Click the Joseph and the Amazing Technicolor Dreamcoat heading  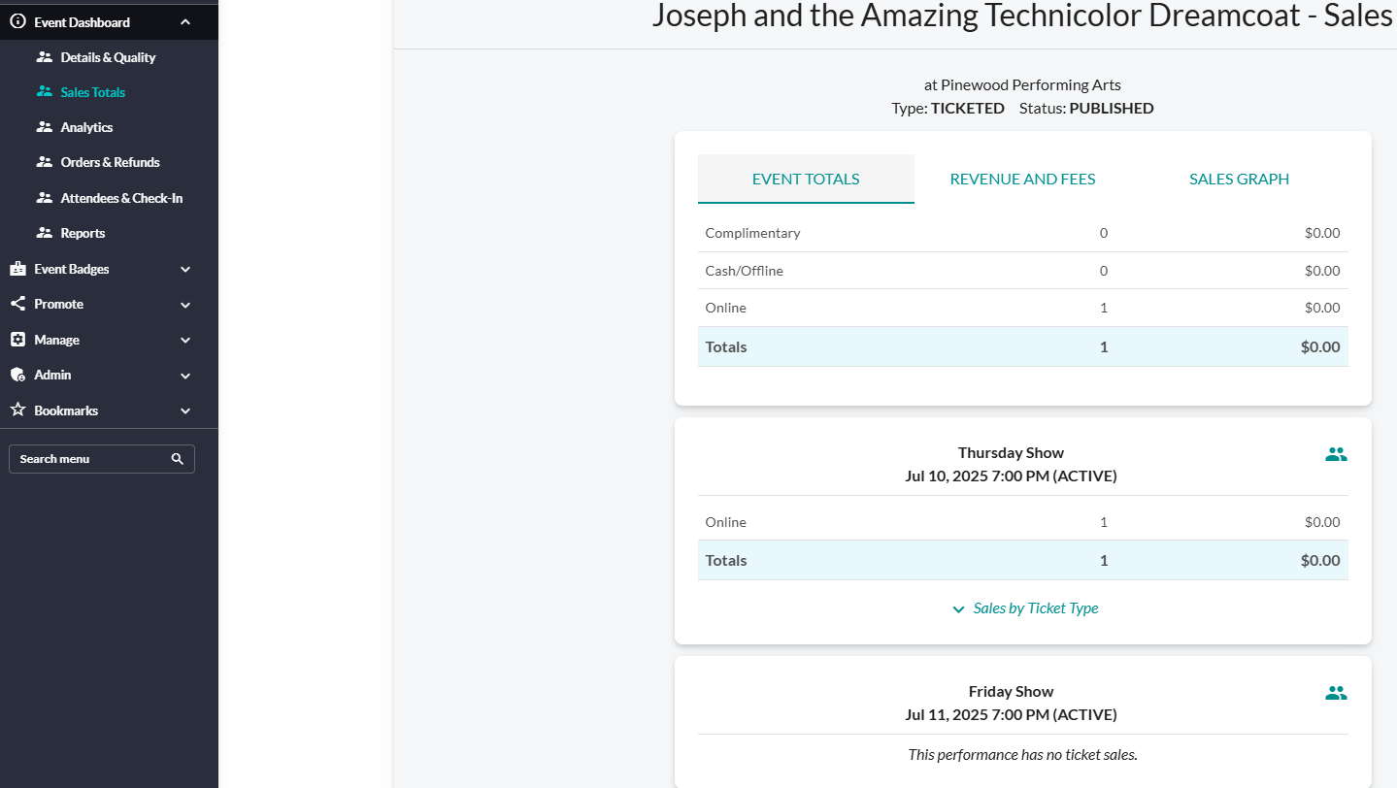click(1022, 16)
